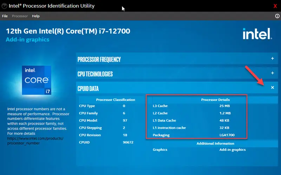Click the L1 Data Cache label
The width and height of the screenshot is (281, 175).
164,120
